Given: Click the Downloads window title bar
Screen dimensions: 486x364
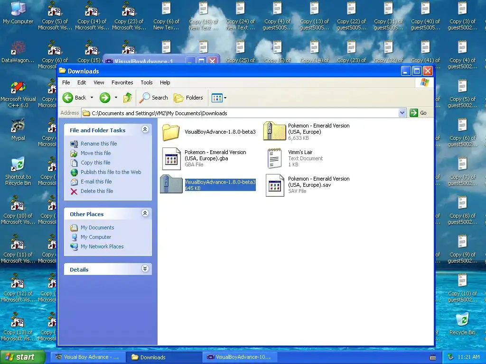Looking at the screenshot, I should [229, 71].
